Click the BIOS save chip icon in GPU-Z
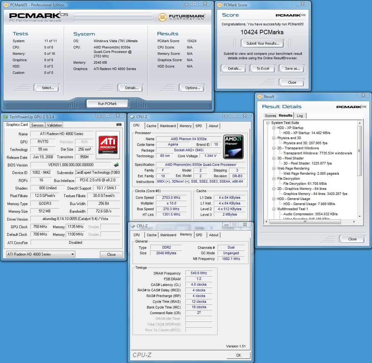The image size is (372, 363). pos(116,165)
